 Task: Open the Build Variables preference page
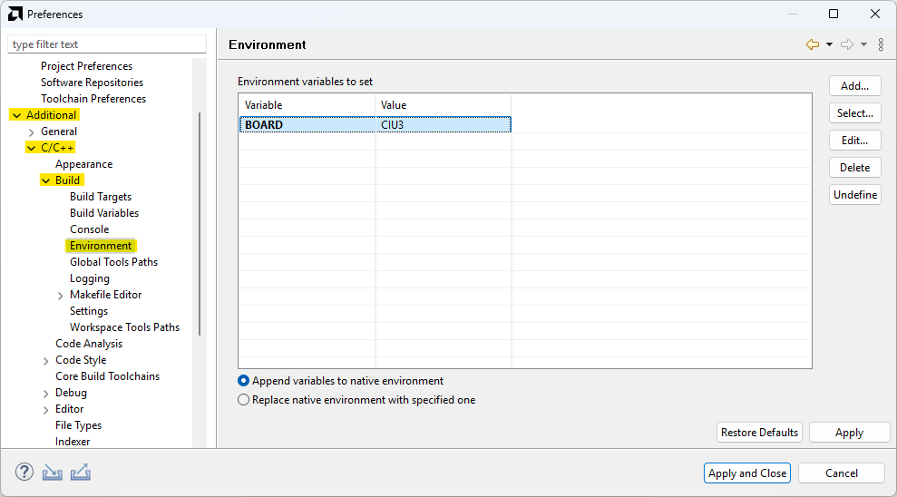[x=104, y=213]
